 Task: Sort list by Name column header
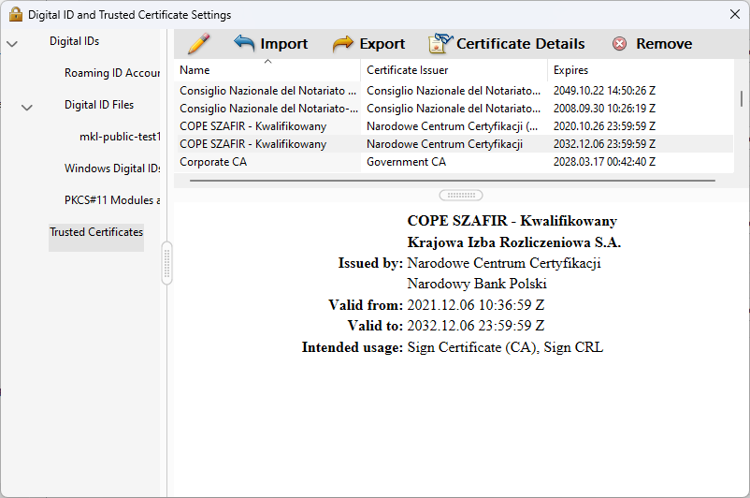point(267,70)
